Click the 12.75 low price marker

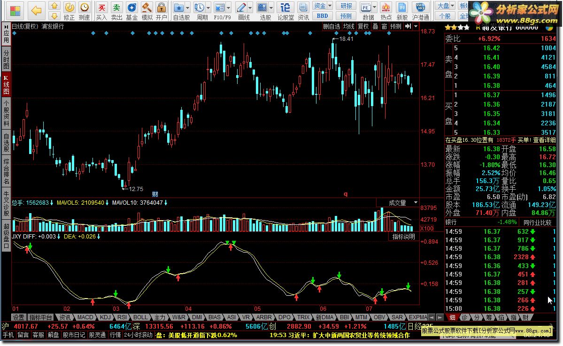(x=136, y=189)
